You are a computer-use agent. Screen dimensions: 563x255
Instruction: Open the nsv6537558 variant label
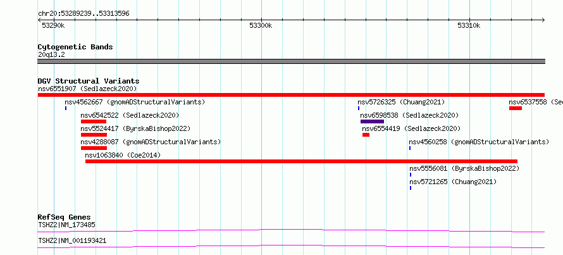point(536,102)
